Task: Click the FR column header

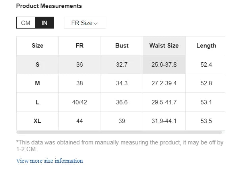Action: (79, 46)
